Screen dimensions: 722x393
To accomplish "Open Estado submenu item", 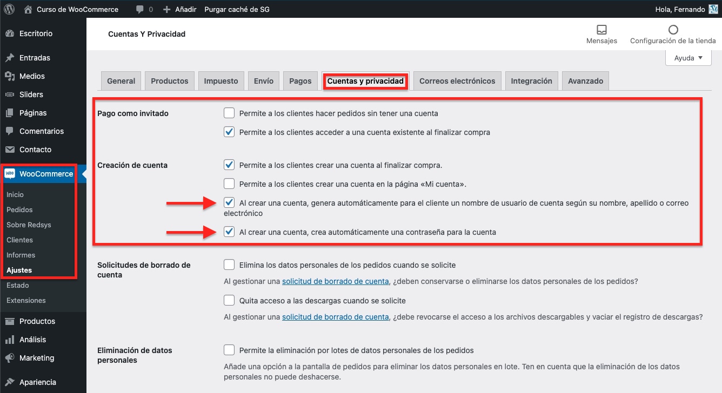I will pyautogui.click(x=18, y=285).
